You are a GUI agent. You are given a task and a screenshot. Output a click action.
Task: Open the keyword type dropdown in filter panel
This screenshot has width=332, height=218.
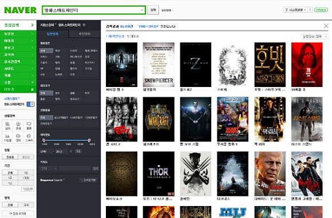pos(49,168)
